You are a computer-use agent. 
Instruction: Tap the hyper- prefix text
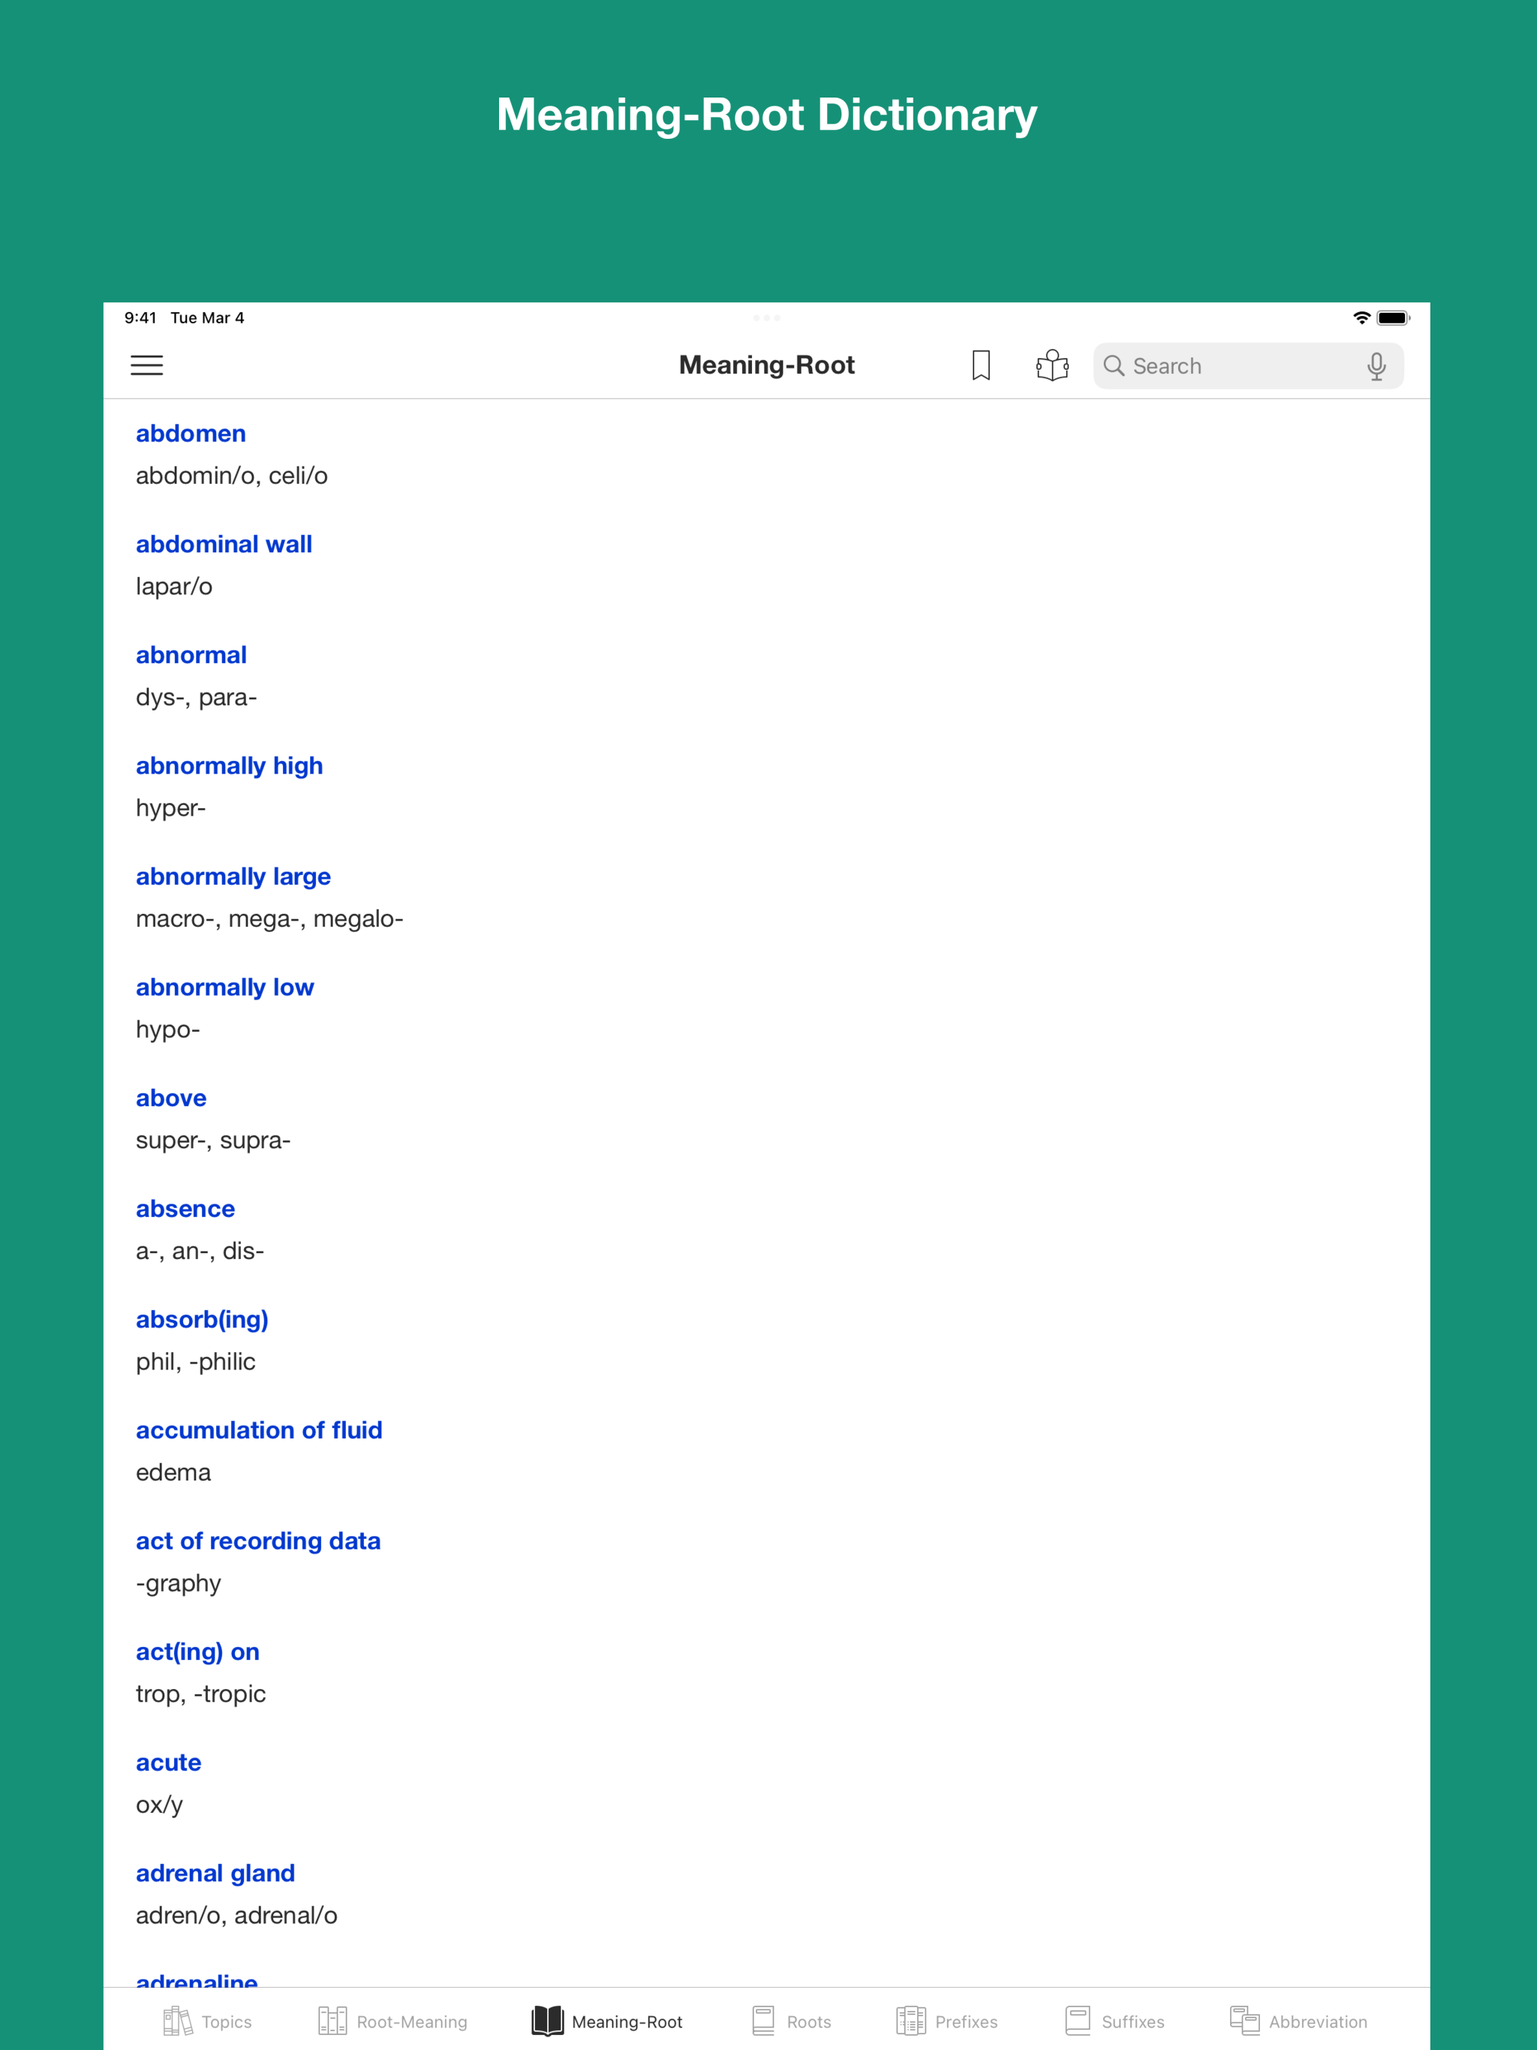170,809
